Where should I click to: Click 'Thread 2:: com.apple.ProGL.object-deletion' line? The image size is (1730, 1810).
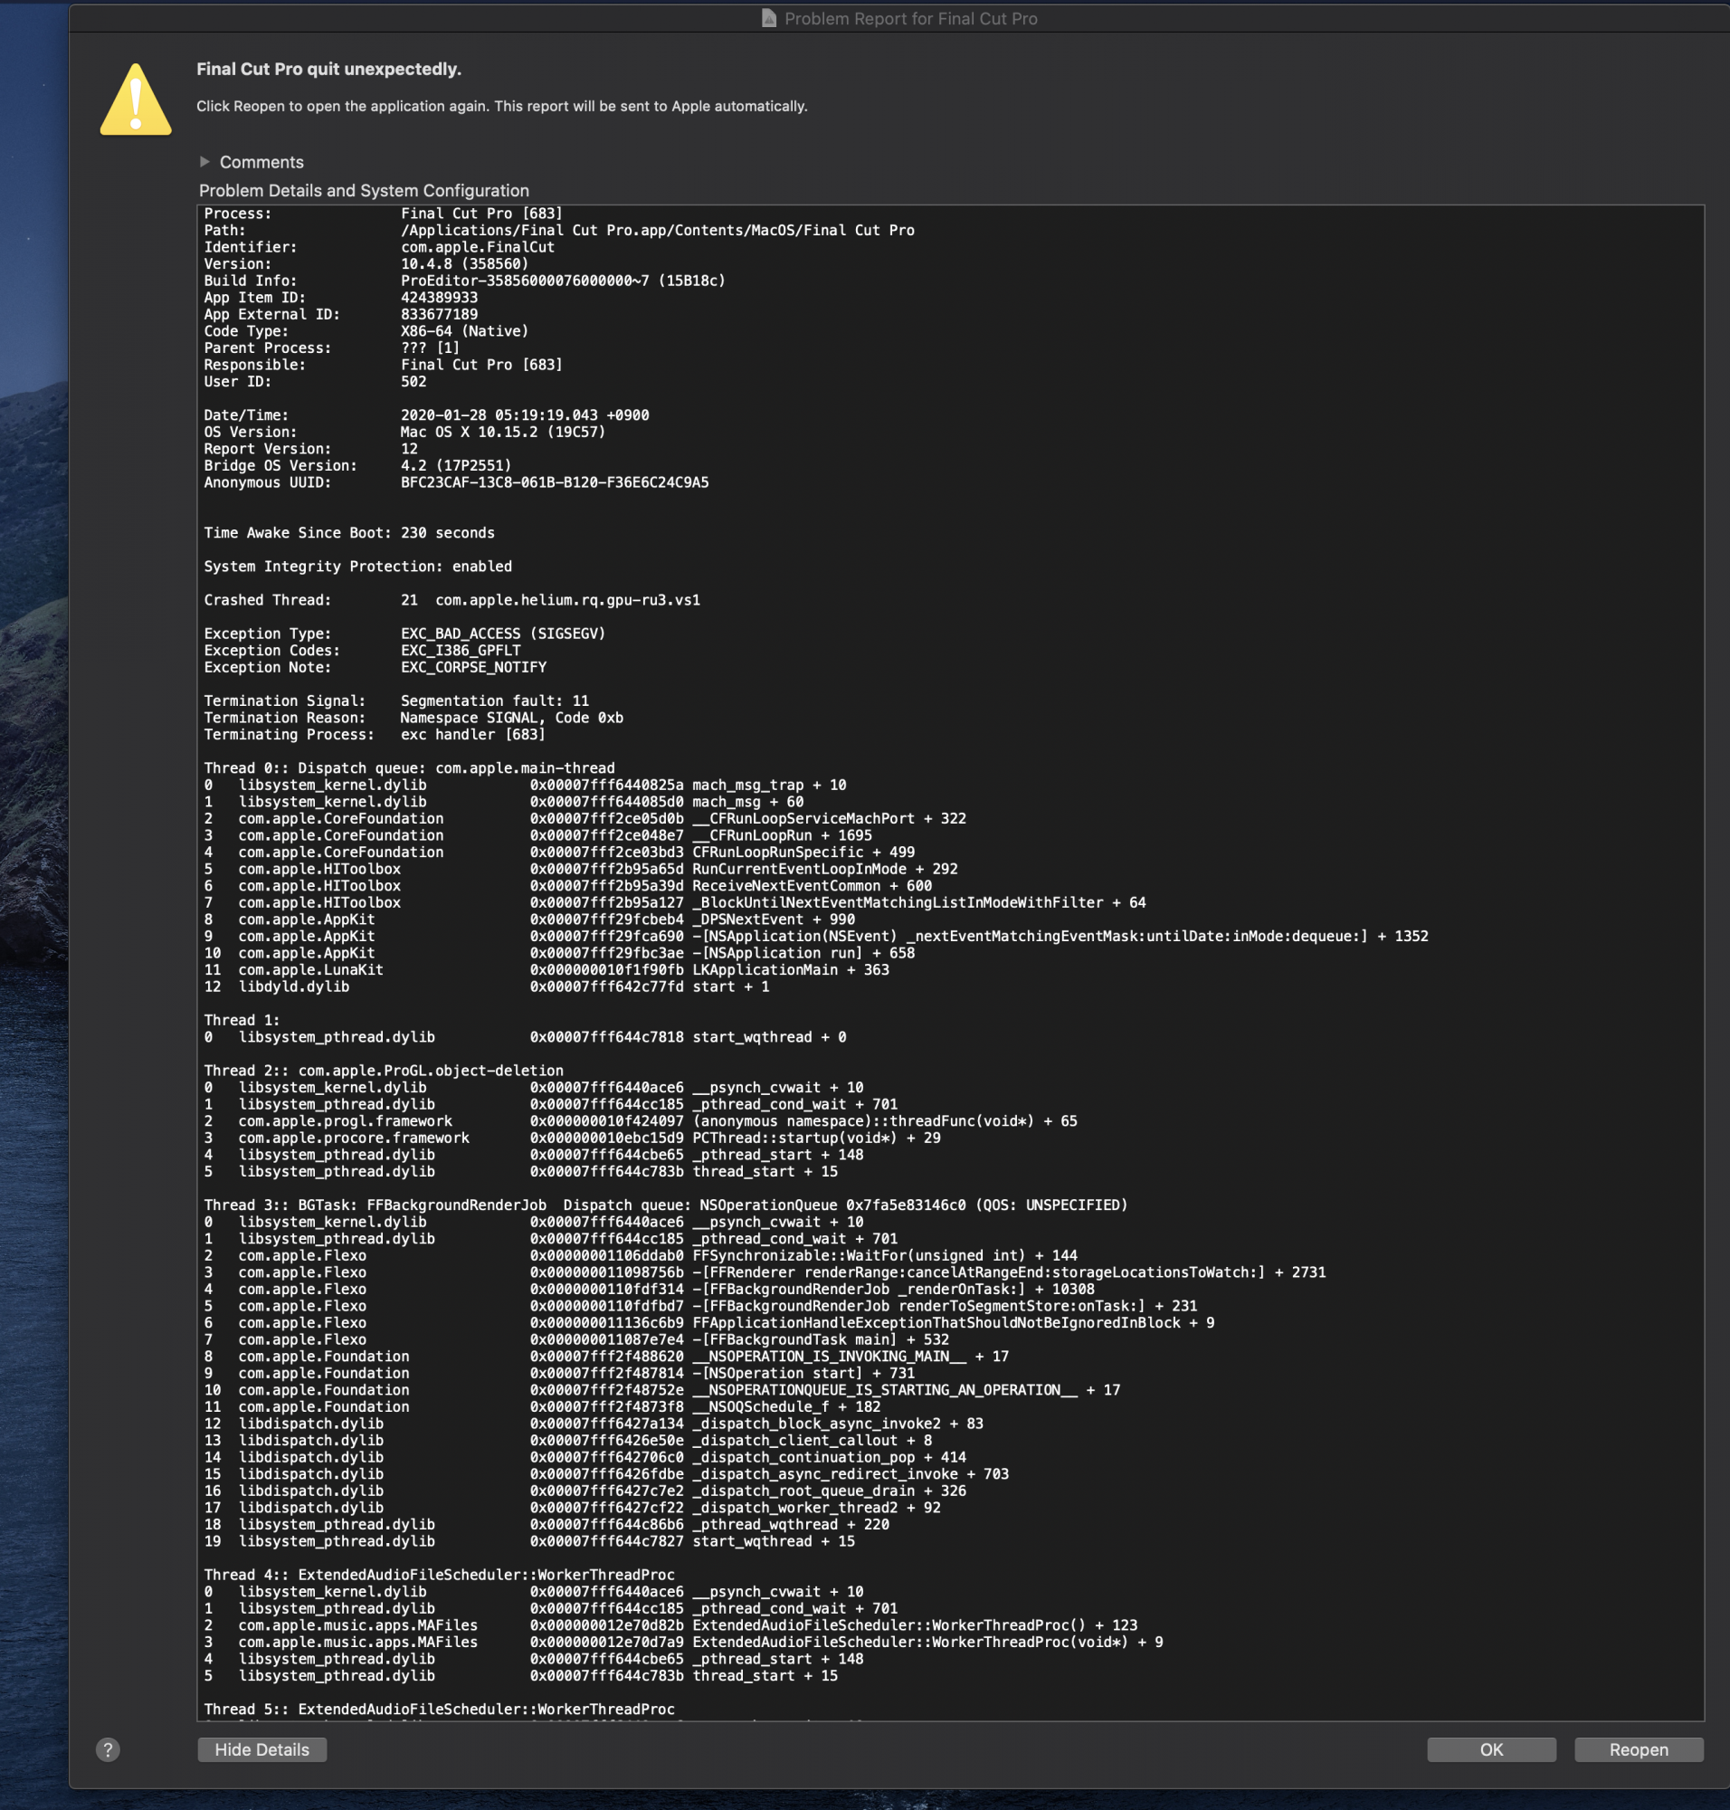(384, 1070)
